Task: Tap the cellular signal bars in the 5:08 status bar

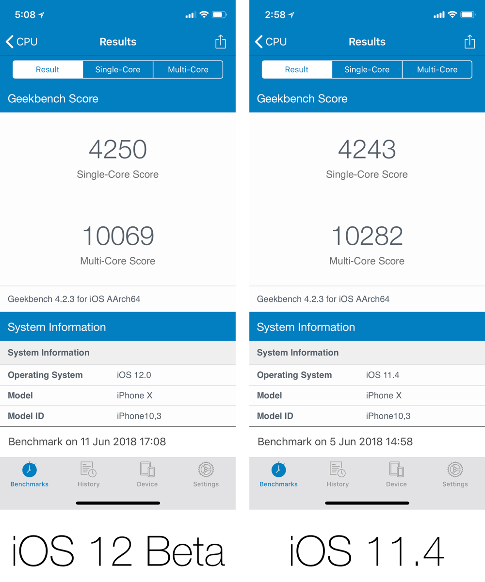Action: pos(190,15)
